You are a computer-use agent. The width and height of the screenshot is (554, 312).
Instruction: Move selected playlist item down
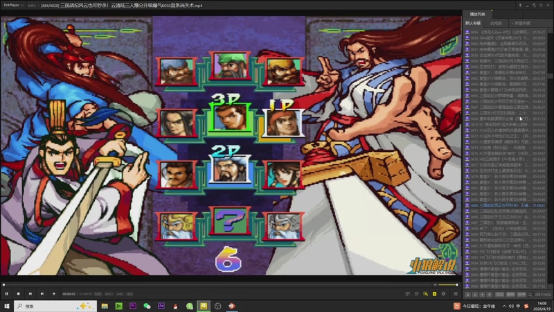(x=482, y=294)
